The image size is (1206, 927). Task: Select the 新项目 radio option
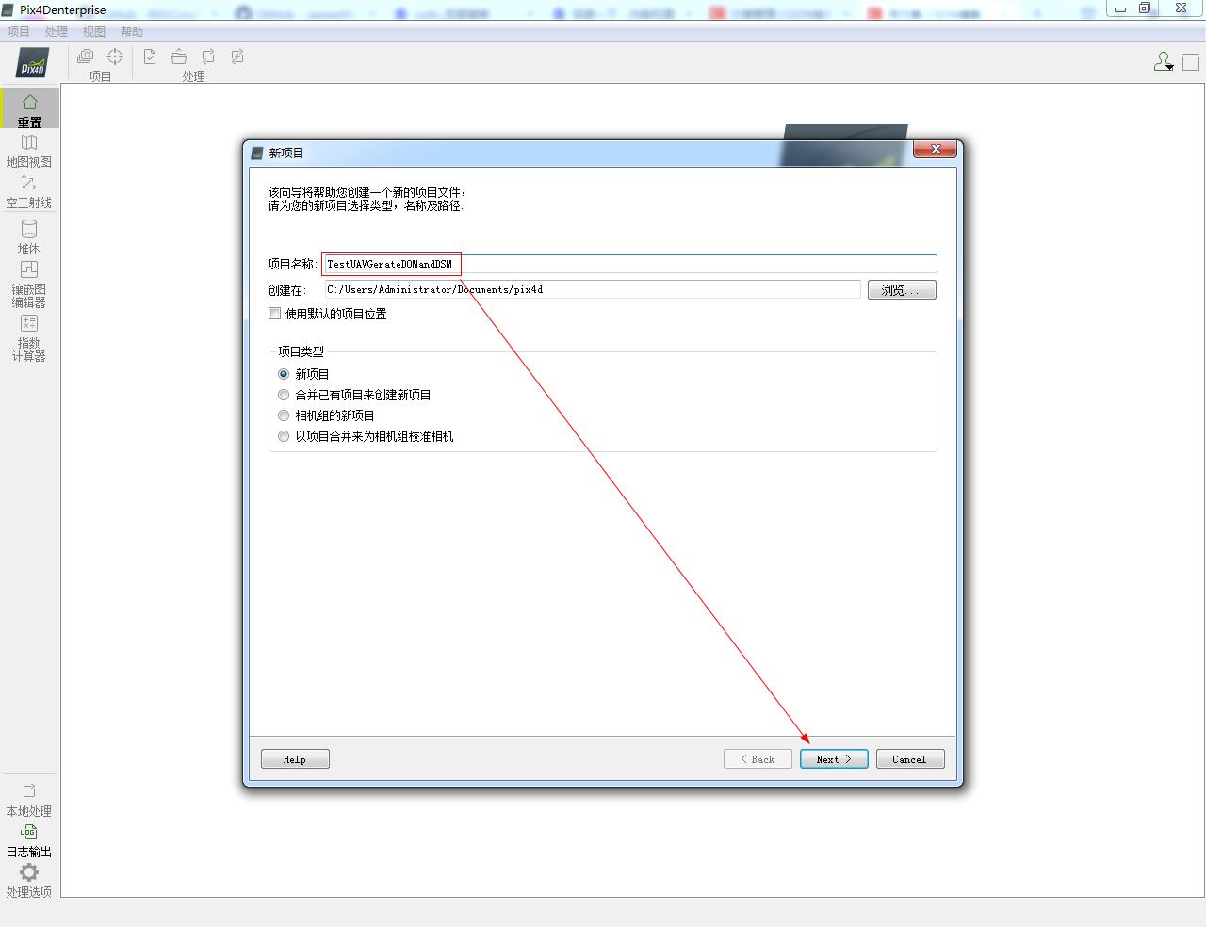(284, 374)
